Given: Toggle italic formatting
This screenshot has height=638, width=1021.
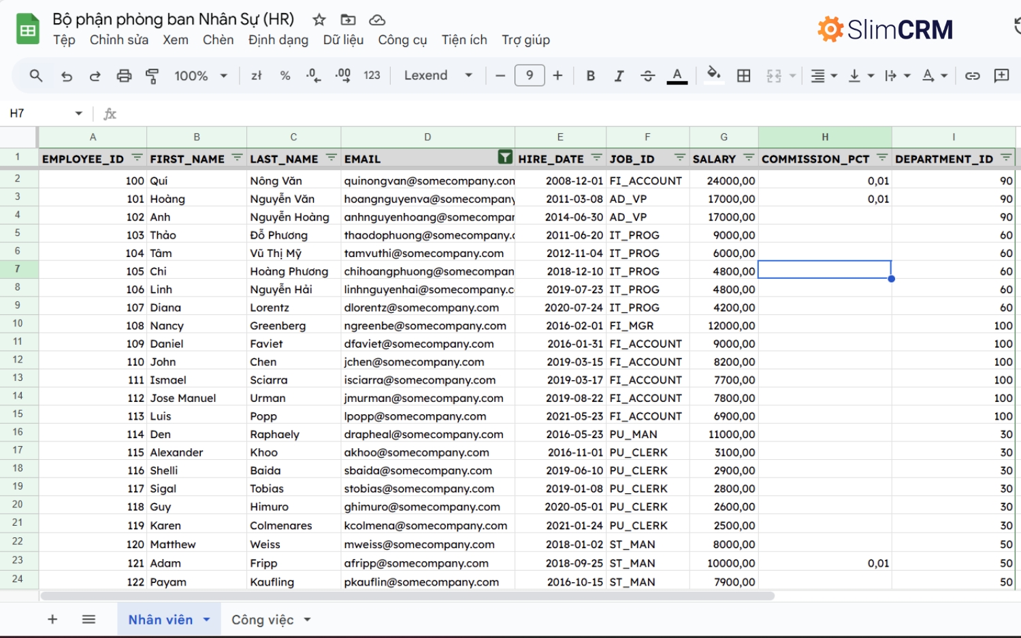Looking at the screenshot, I should (x=619, y=75).
